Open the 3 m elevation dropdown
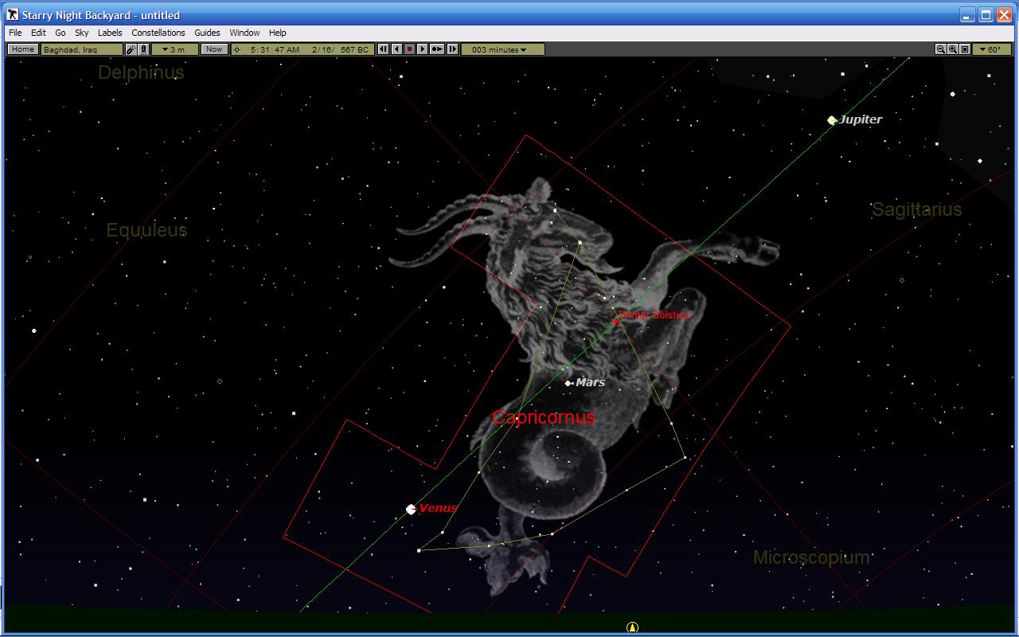Image resolution: width=1019 pixels, height=637 pixels. click(x=174, y=49)
